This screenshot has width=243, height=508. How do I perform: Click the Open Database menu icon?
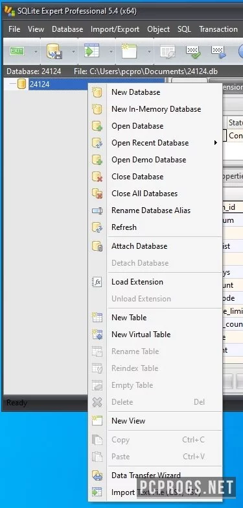(97, 126)
